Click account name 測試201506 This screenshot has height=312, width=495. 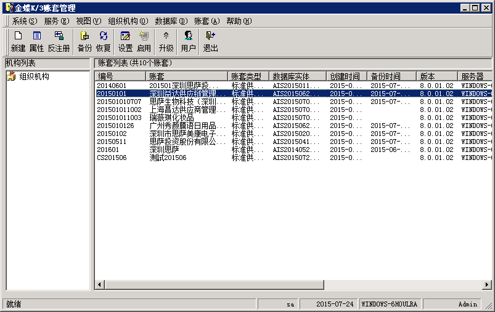(168, 158)
